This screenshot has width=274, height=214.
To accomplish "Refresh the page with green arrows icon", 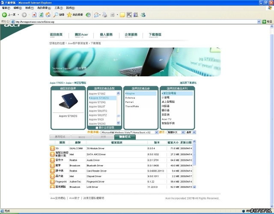I will point(41,15).
